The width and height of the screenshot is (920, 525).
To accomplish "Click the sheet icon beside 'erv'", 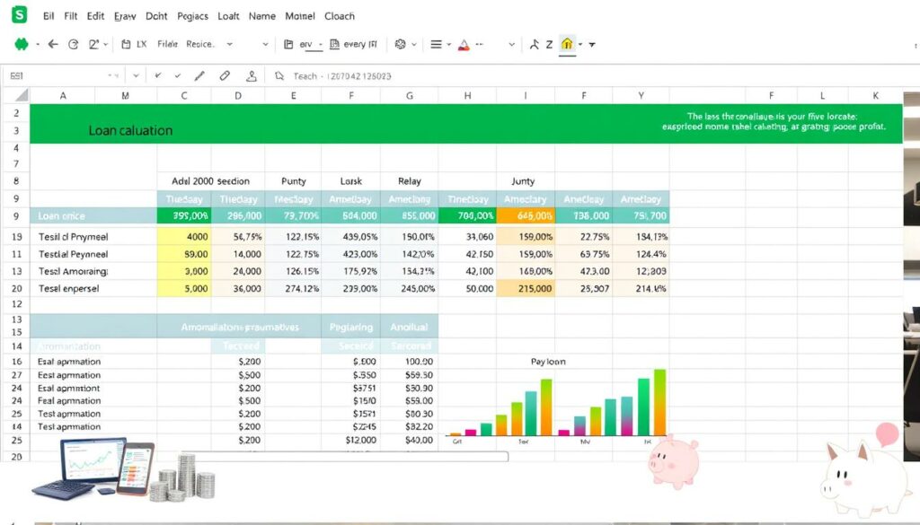I will coord(288,44).
